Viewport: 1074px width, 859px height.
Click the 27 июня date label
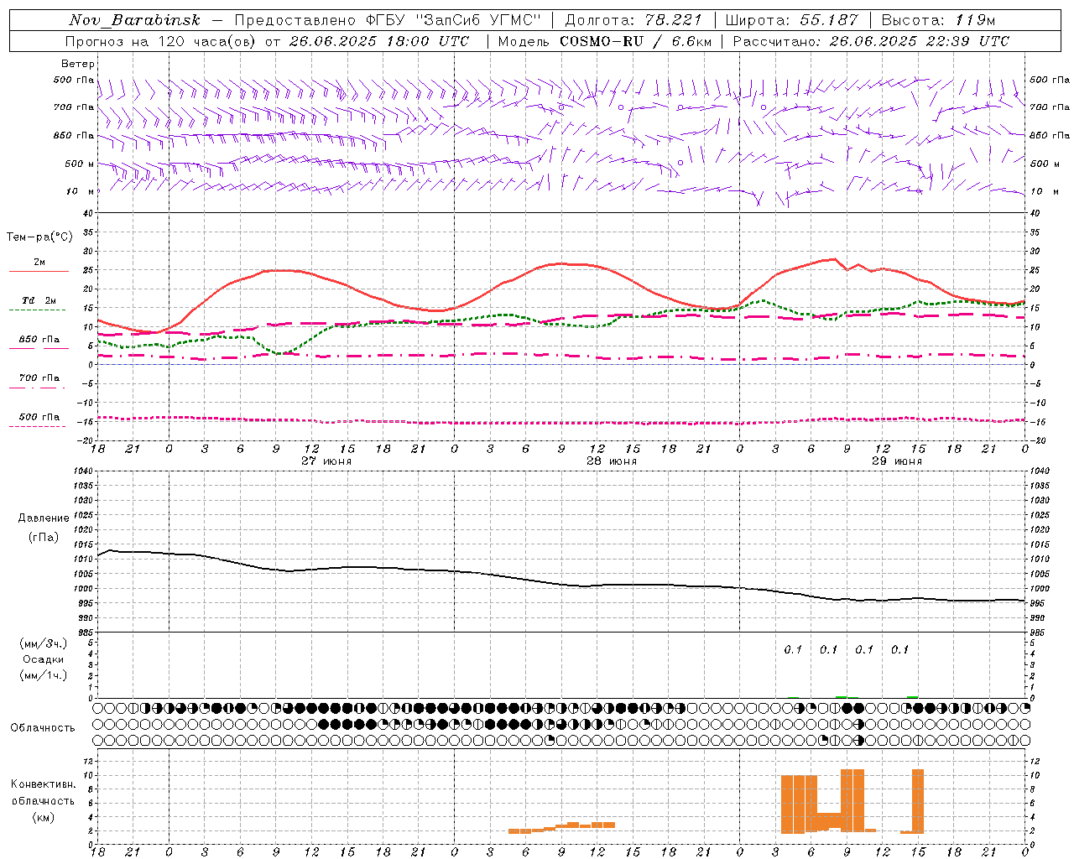tap(326, 461)
